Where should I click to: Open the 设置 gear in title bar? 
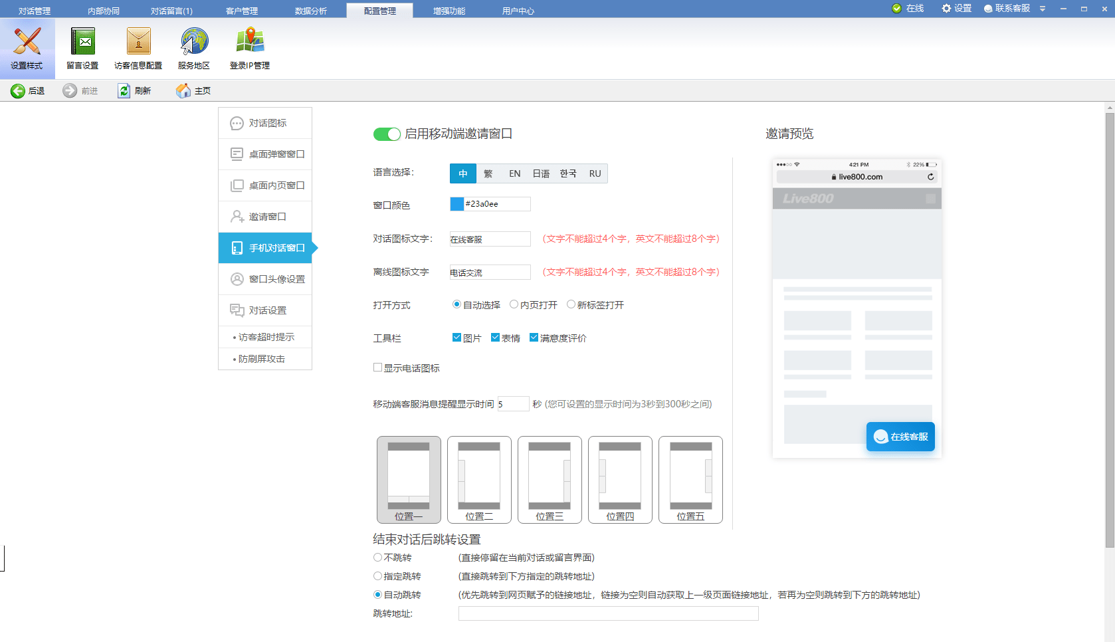tap(956, 9)
